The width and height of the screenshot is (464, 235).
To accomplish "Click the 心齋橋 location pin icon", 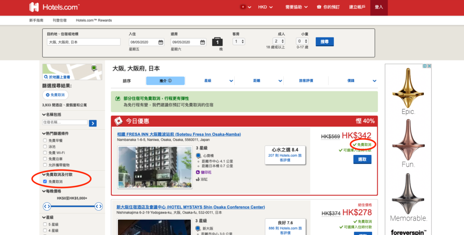I will pyautogui.click(x=198, y=155).
